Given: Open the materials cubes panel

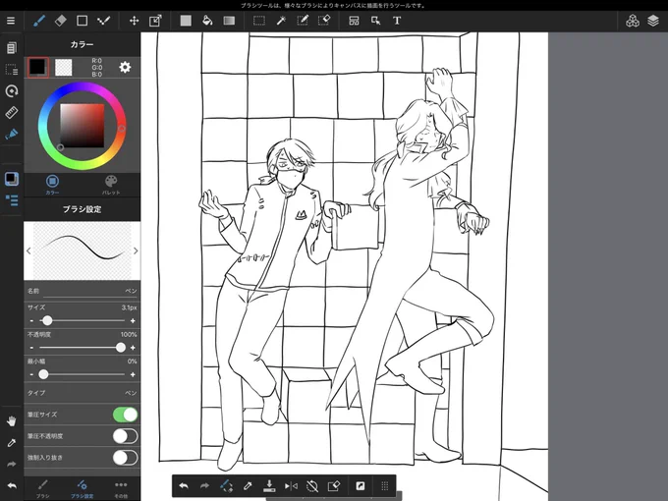Looking at the screenshot, I should [x=633, y=21].
